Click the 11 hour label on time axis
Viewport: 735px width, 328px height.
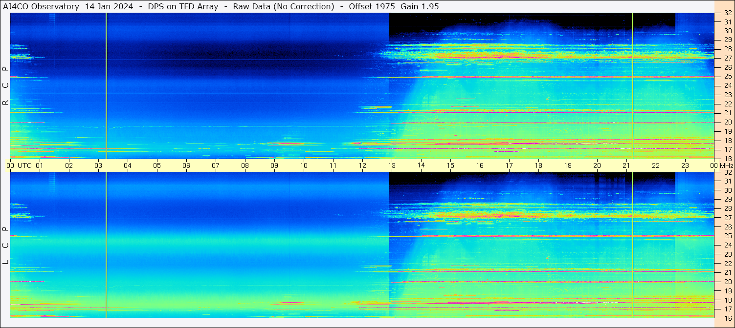pyautogui.click(x=333, y=165)
